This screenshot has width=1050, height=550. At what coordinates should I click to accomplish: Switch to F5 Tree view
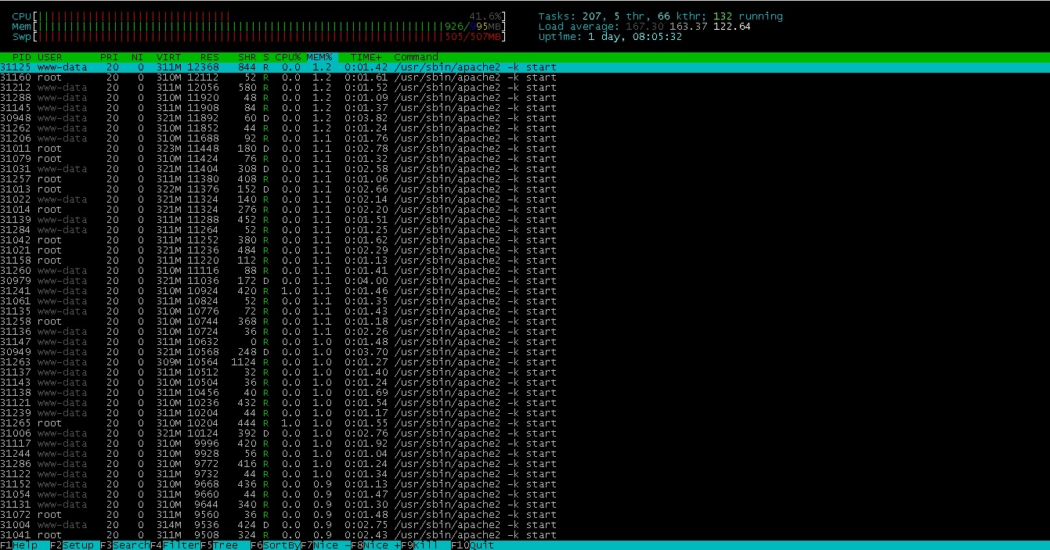coord(219,545)
